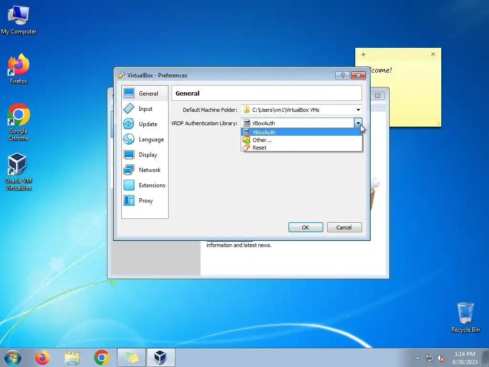Select the My Computer desktop icon
The width and height of the screenshot is (489, 367).
[x=19, y=20]
